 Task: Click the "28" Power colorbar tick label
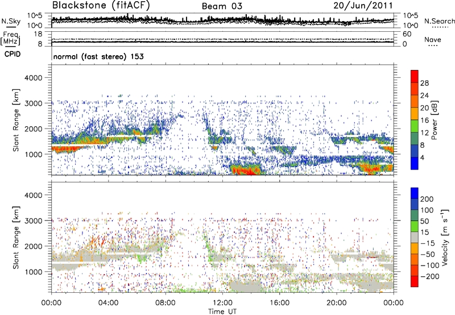pos(424,83)
